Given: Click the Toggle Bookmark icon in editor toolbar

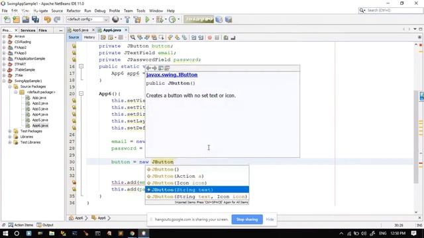Looking at the screenshot, I should (184, 38).
